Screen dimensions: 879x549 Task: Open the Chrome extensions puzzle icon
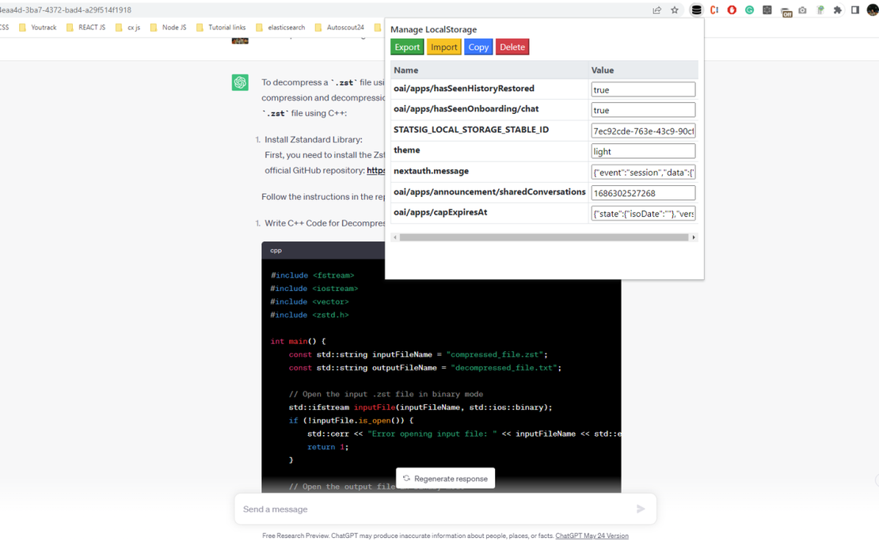tap(837, 10)
